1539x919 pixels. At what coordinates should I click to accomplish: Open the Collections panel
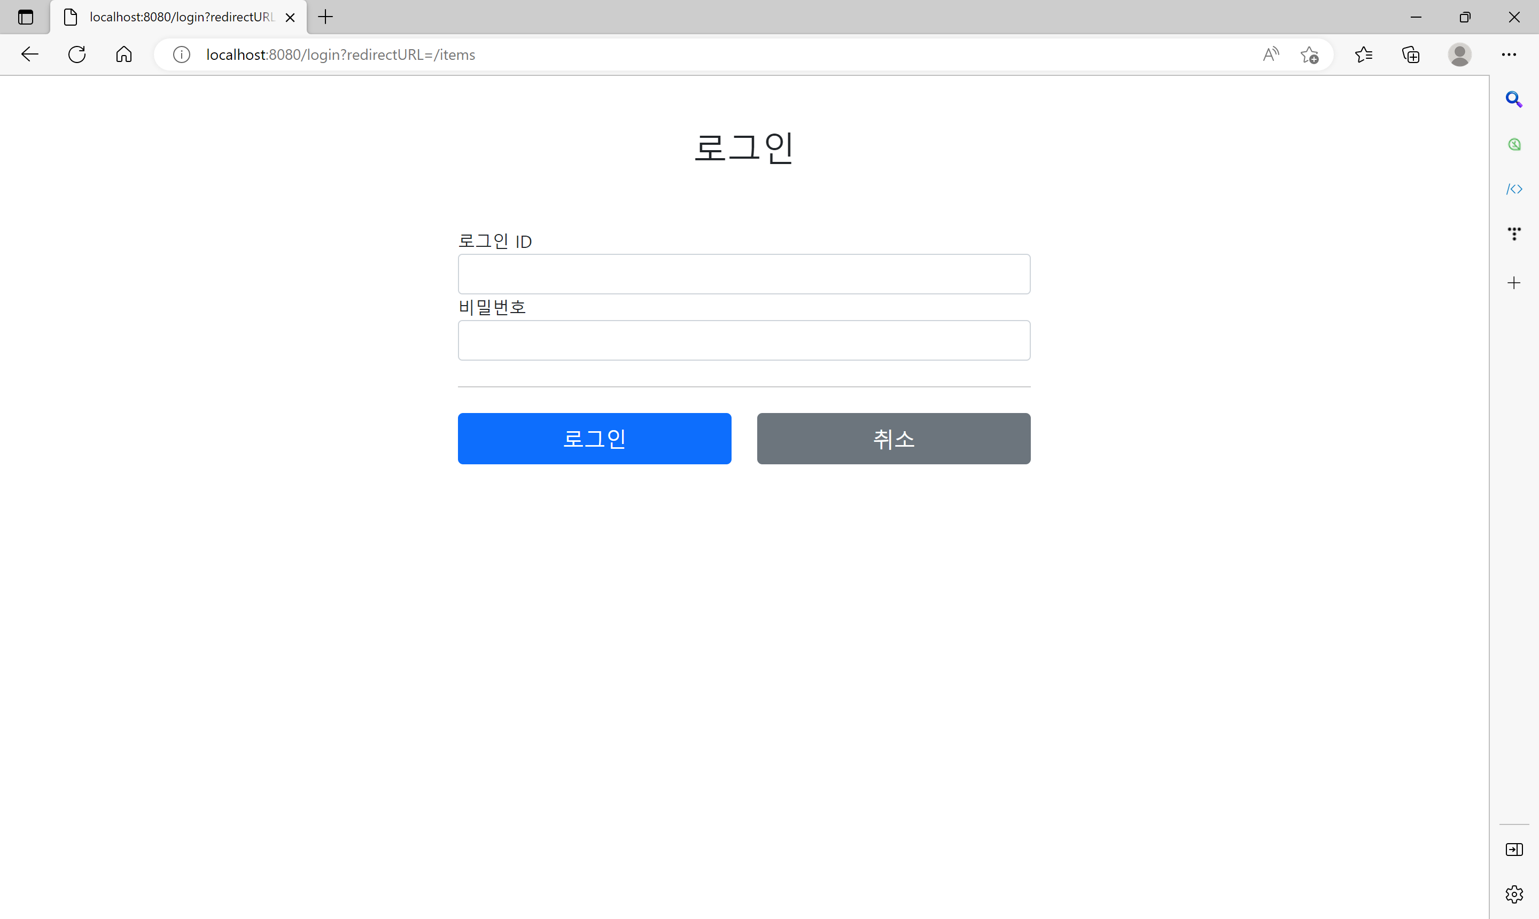pos(1411,54)
